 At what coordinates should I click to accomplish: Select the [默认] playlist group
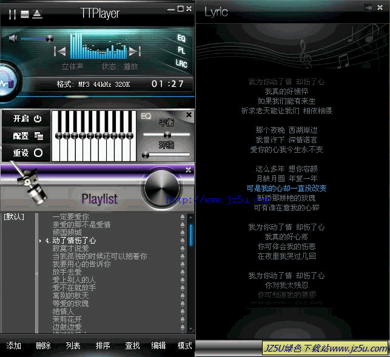[14, 216]
